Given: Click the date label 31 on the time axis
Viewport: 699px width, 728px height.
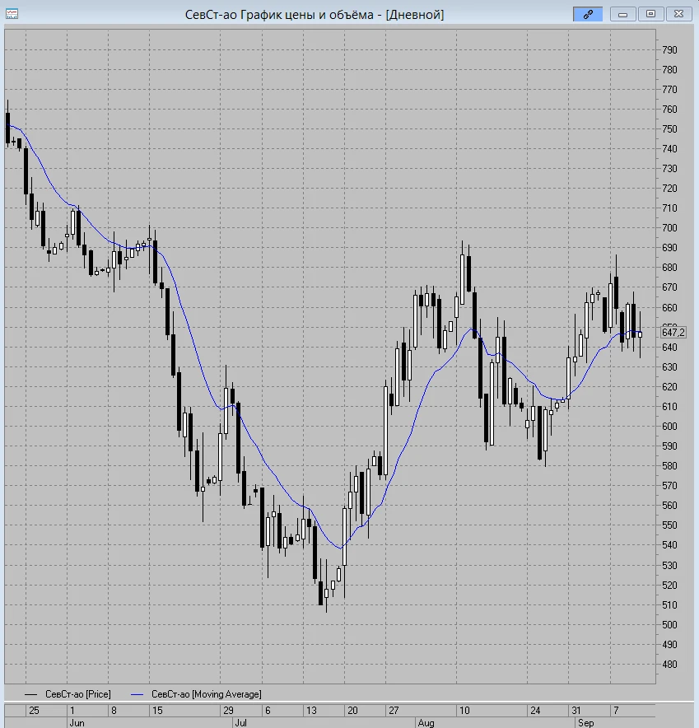Looking at the screenshot, I should [x=576, y=711].
